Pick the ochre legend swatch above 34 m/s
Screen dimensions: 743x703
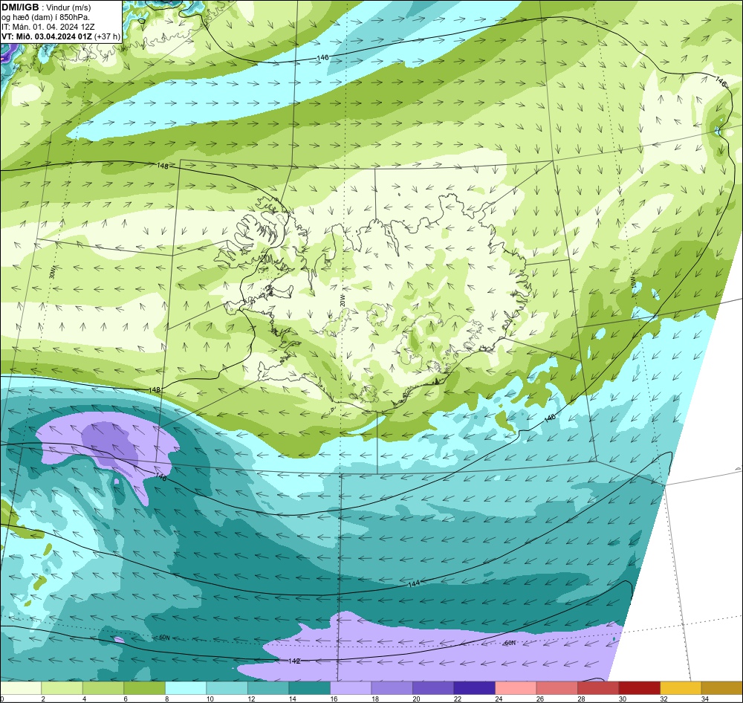pos(721,687)
